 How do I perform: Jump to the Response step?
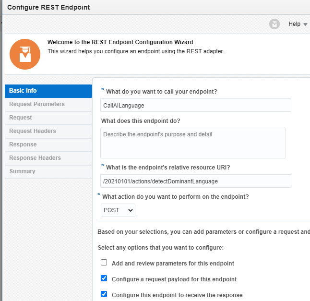coord(48,144)
